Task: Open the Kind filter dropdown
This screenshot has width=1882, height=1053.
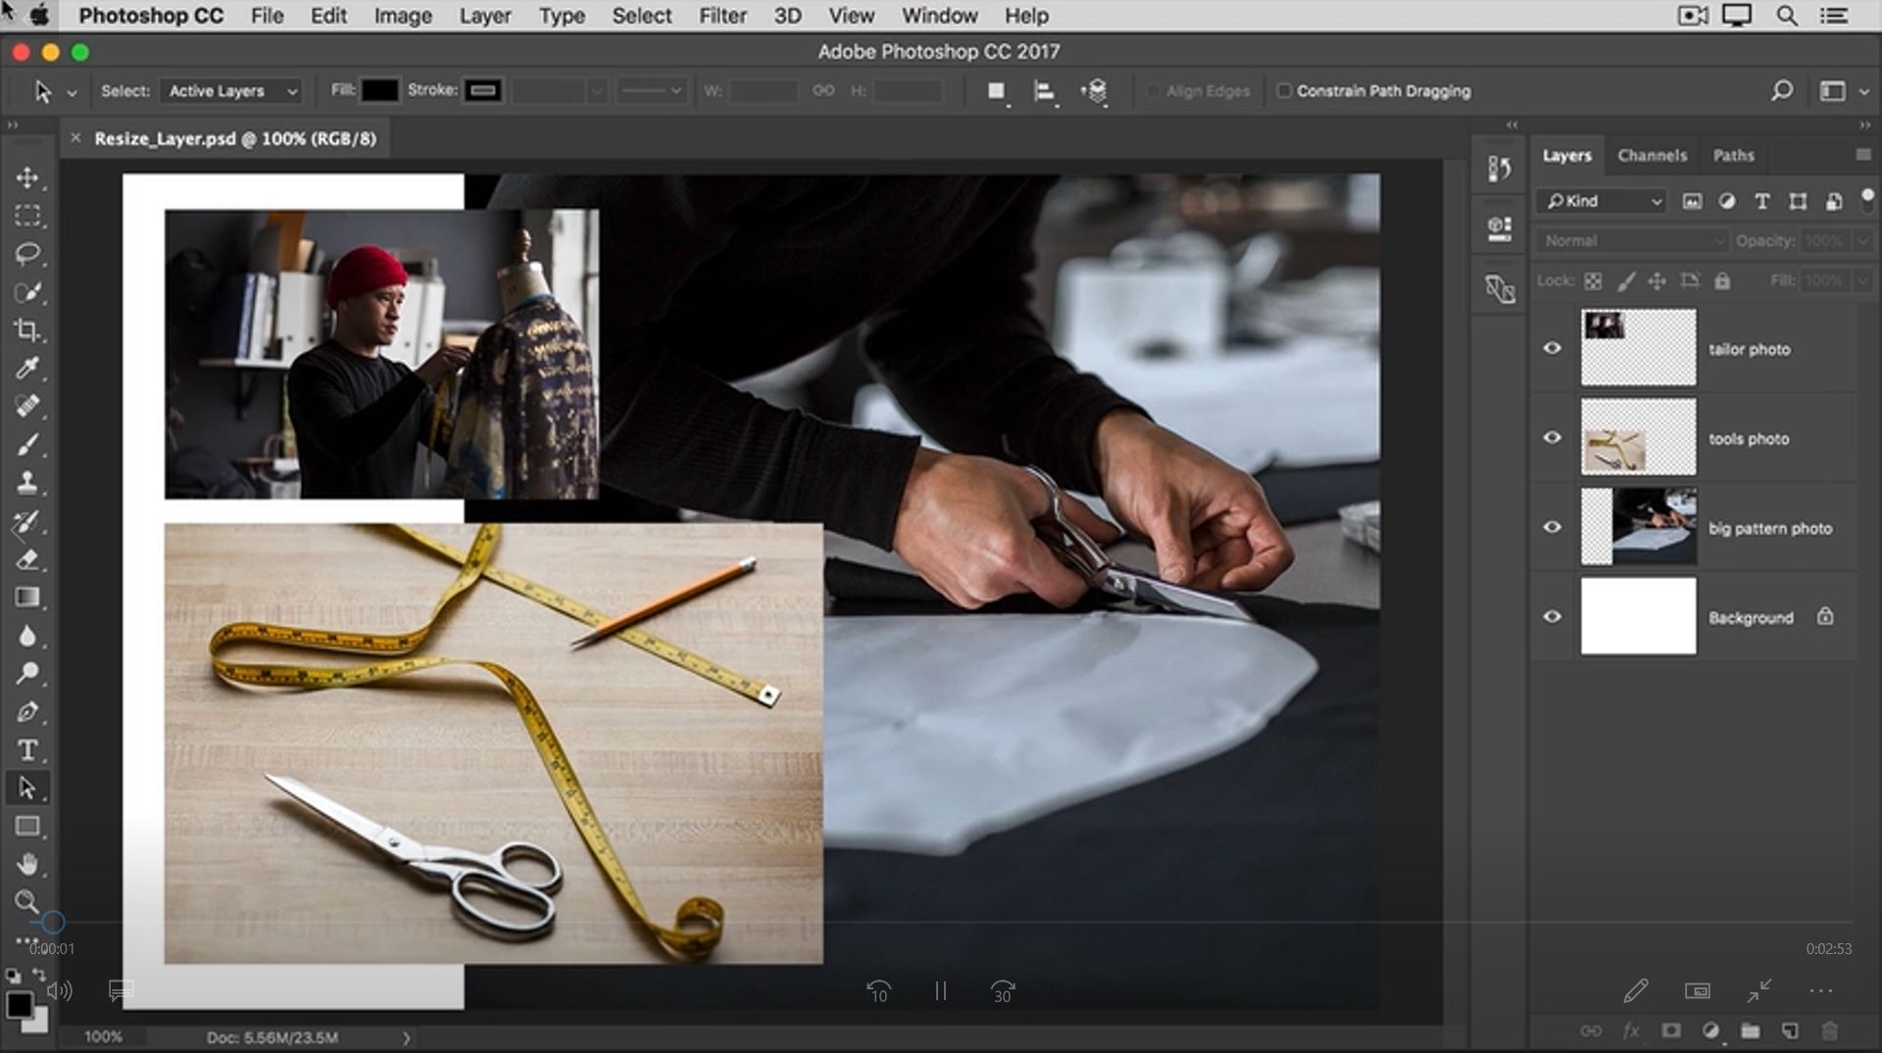Action: point(1602,201)
